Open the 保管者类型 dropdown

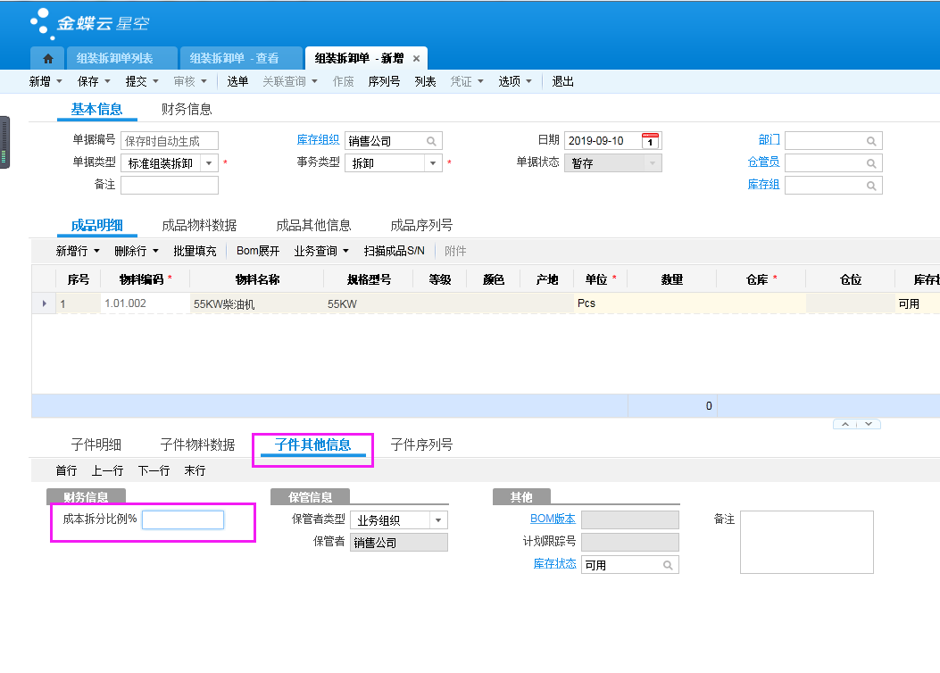click(438, 520)
